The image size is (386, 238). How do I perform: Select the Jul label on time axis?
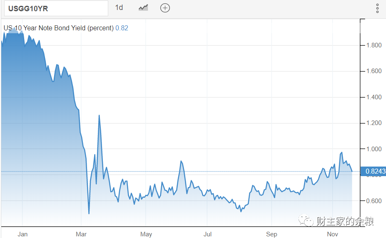tap(207, 234)
